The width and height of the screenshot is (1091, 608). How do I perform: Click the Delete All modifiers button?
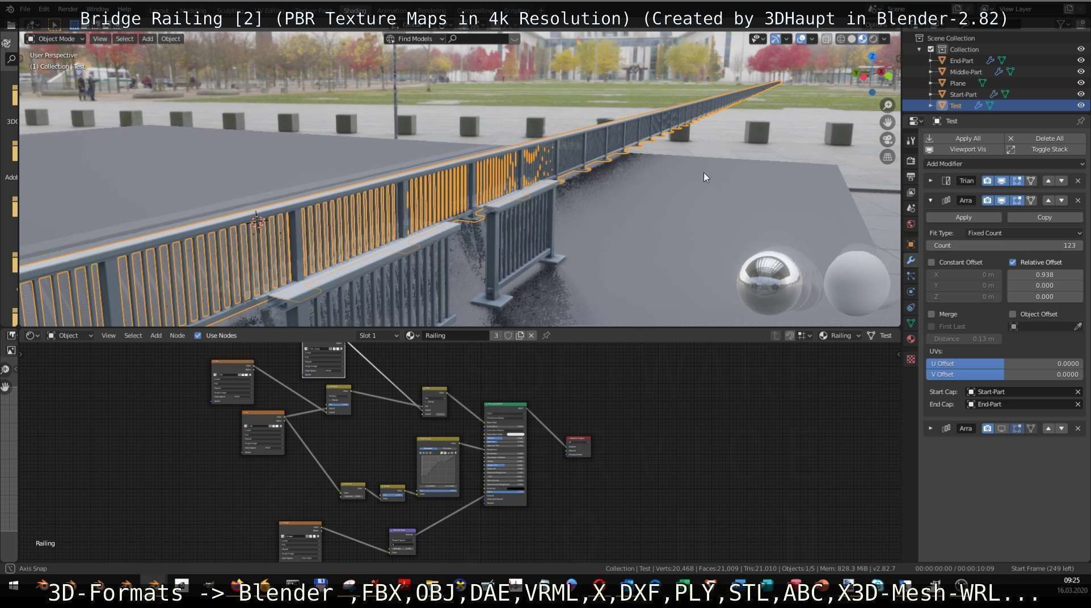(x=1045, y=138)
